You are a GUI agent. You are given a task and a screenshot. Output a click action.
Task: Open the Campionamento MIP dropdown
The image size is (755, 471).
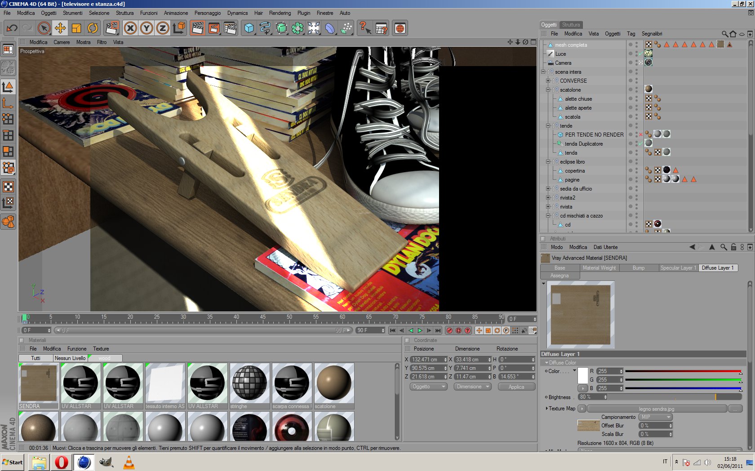pos(656,417)
